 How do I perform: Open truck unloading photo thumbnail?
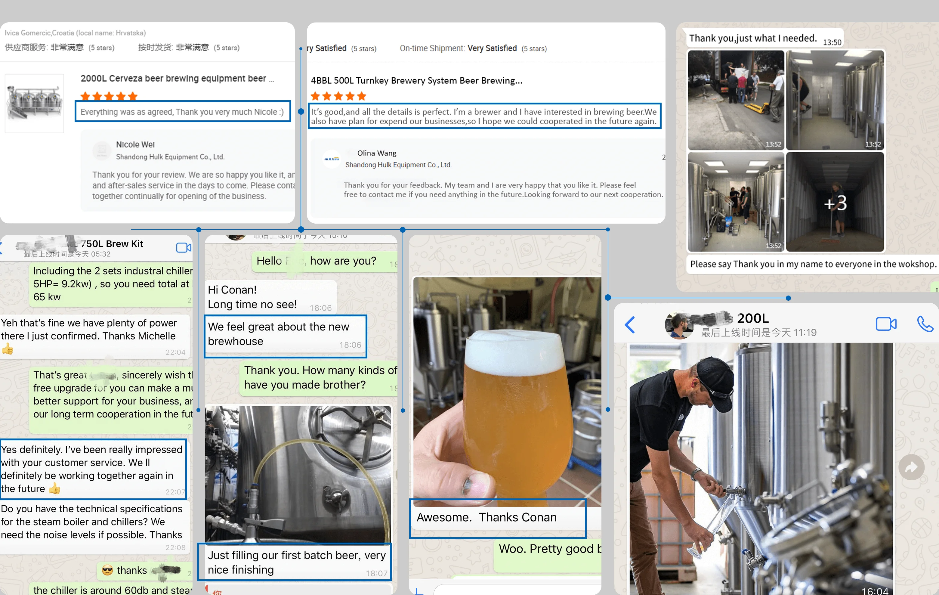pos(736,100)
